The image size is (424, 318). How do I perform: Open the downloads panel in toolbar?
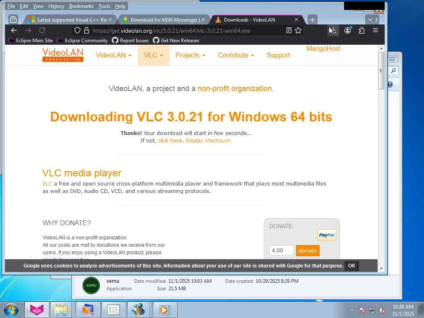point(332,30)
